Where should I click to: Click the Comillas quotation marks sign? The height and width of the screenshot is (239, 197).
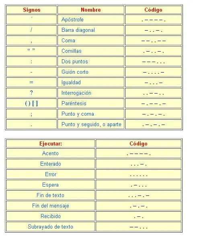coord(31,50)
